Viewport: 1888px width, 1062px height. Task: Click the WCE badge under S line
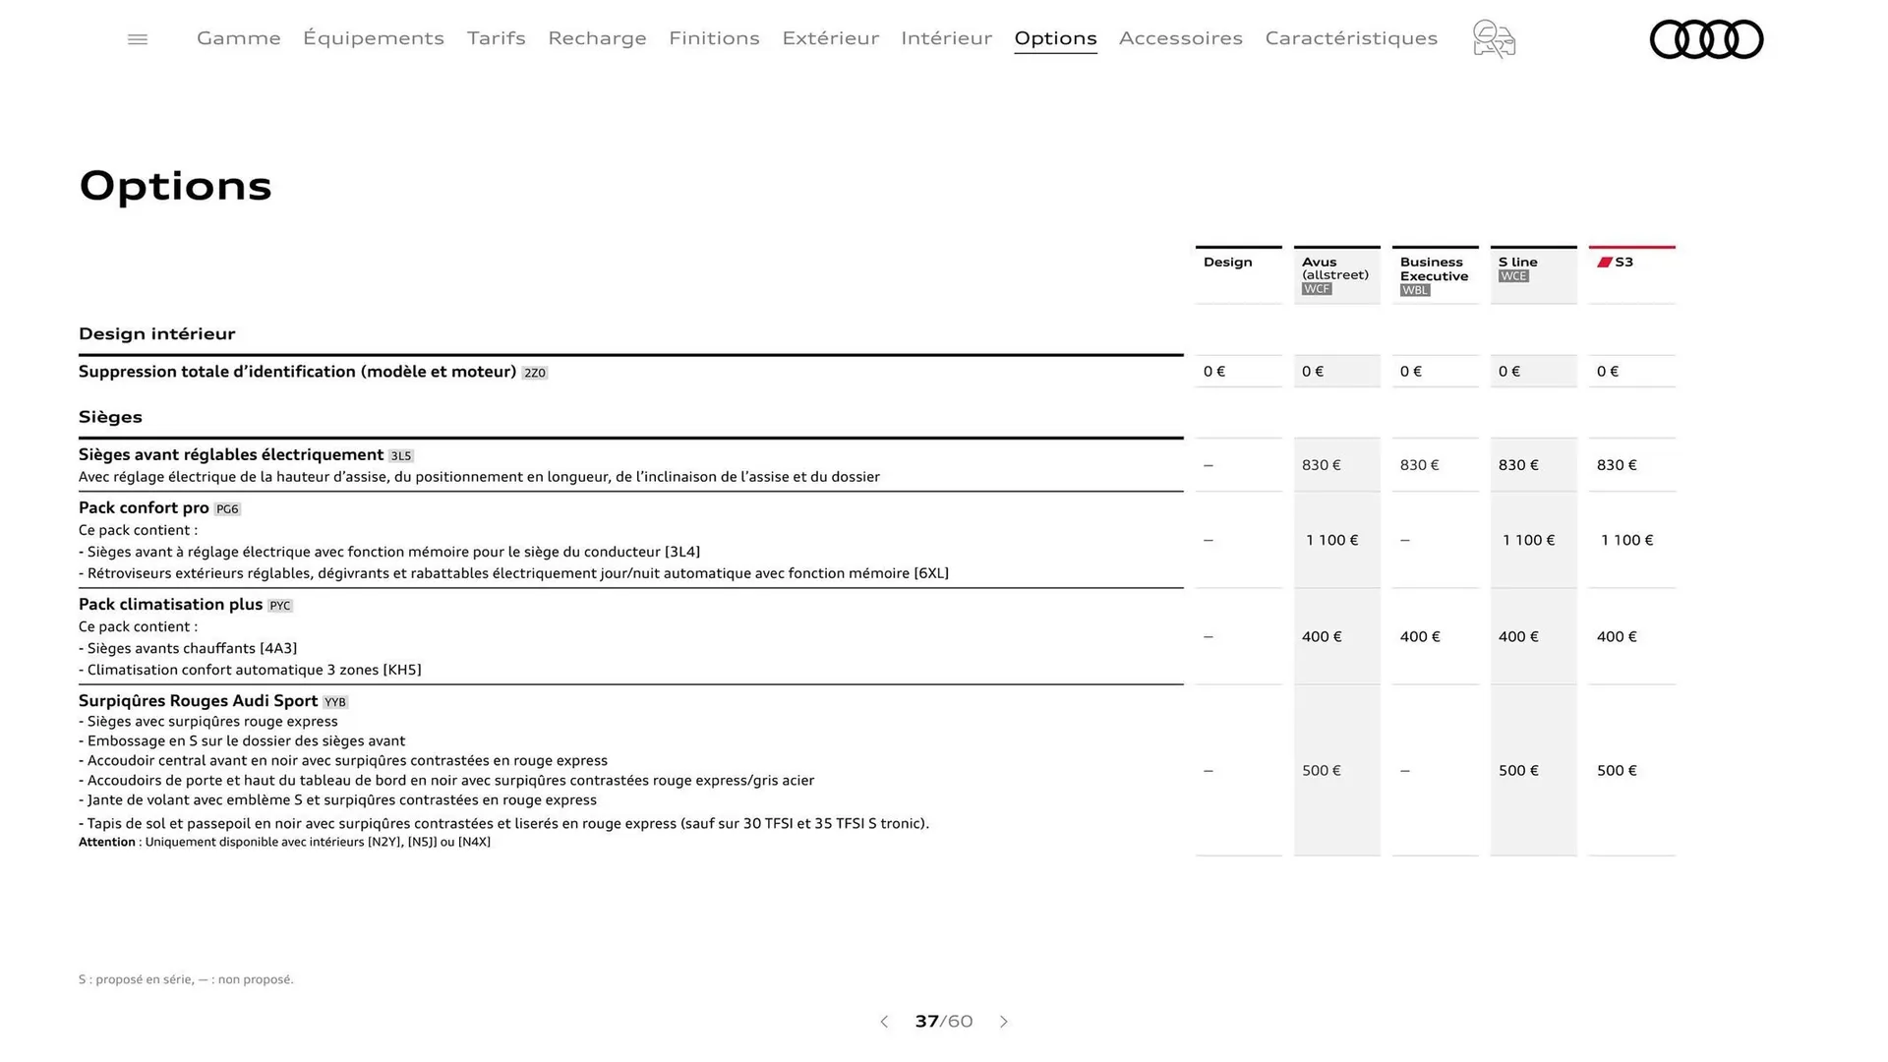(1513, 276)
